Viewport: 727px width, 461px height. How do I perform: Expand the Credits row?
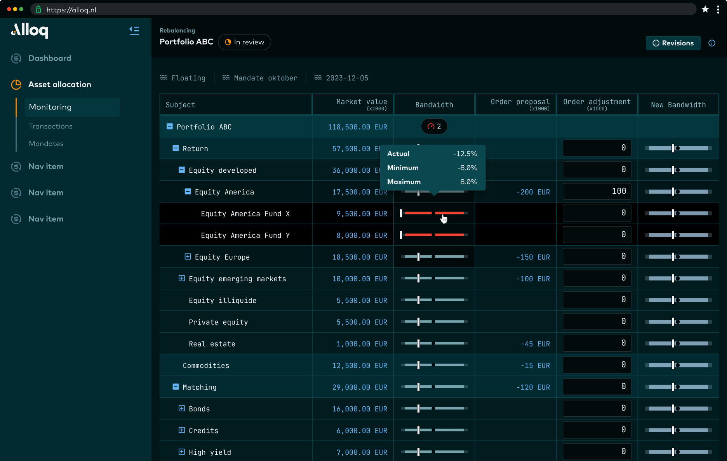(x=182, y=430)
